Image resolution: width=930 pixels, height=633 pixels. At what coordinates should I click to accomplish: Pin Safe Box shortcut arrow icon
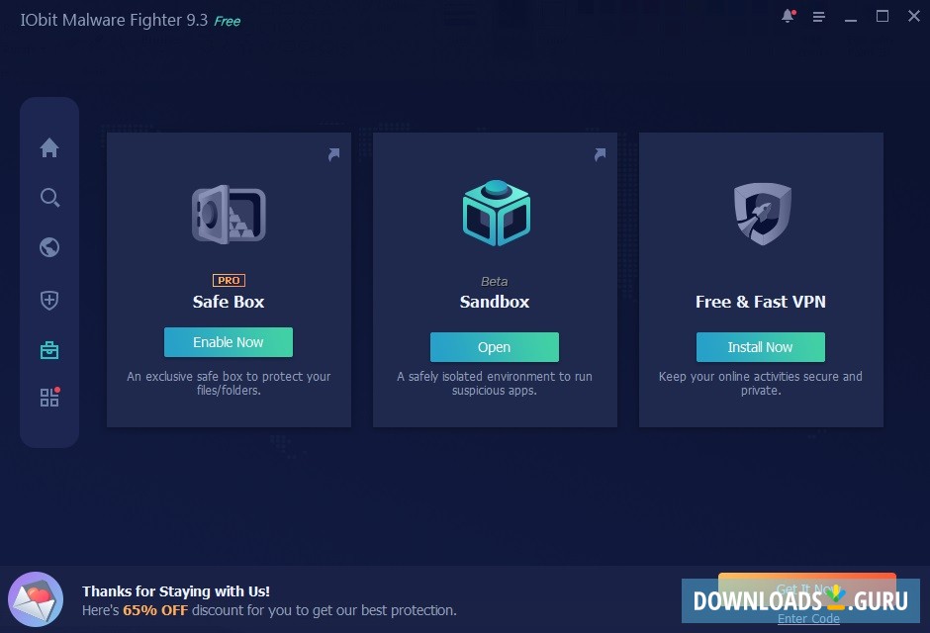[334, 154]
